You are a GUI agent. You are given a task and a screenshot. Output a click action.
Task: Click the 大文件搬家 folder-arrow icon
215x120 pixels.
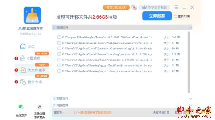pos(23,70)
